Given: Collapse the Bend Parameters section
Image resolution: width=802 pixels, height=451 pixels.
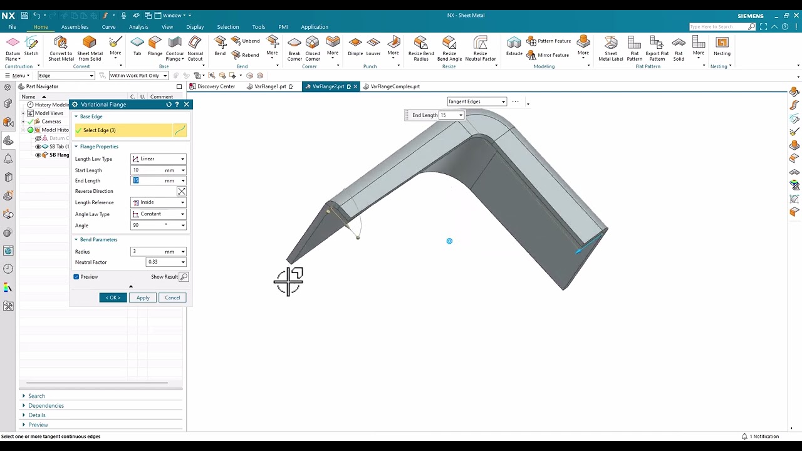Looking at the screenshot, I should 76,240.
